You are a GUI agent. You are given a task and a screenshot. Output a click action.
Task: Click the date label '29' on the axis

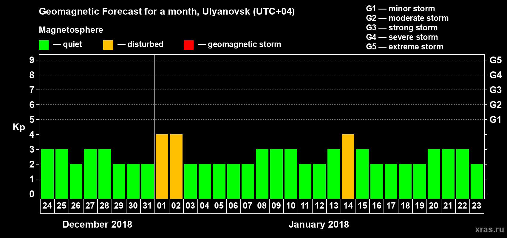119,206
